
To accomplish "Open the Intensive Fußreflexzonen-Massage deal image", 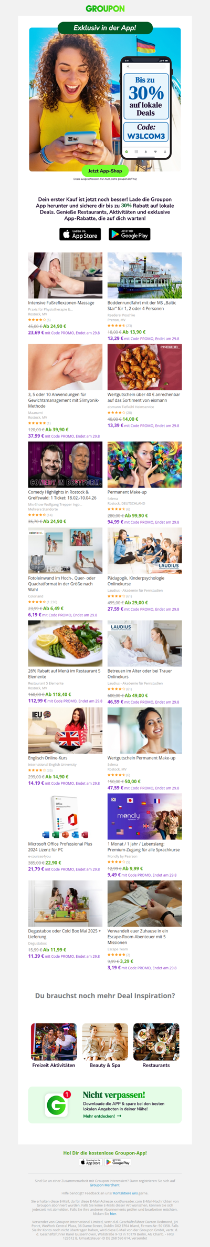I will pos(65,275).
